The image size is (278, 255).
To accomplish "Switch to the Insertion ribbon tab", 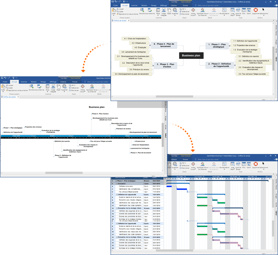I will pyautogui.click(x=135, y=5).
